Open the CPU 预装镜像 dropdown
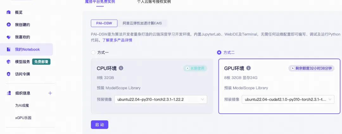 [161, 99]
